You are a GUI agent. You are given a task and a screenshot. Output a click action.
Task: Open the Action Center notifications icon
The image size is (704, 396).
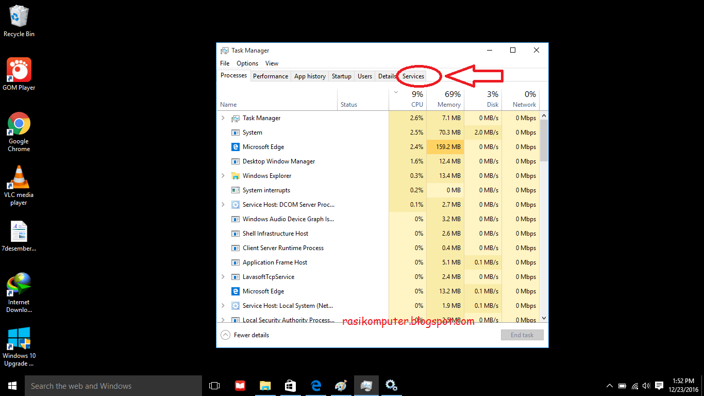(x=659, y=386)
